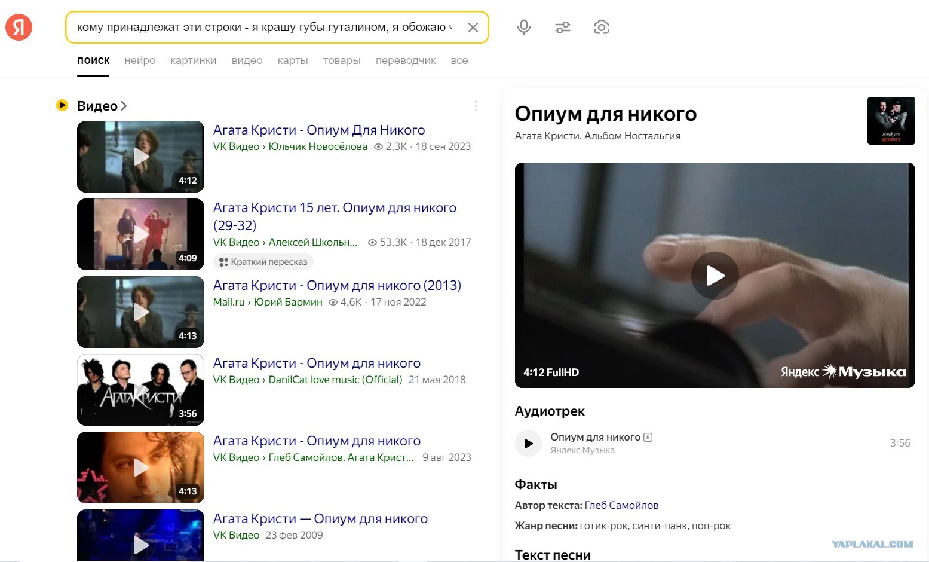
Task: Show the Краткий пересказ summary
Action: pyautogui.click(x=263, y=262)
